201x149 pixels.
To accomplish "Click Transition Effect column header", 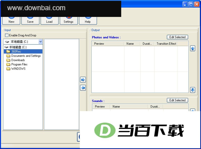I will click(166, 44).
